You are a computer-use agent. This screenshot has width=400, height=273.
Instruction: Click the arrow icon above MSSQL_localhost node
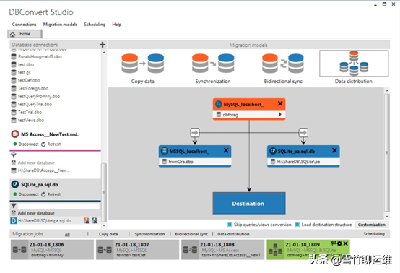point(195,133)
